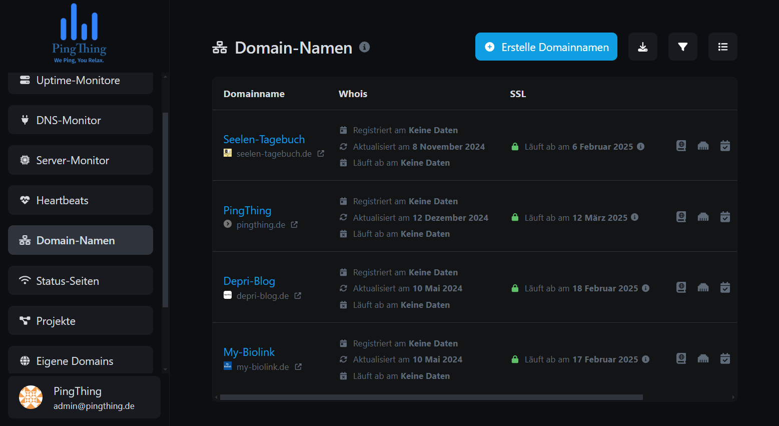Screen dimensions: 779x426
Task: Click my-biolink.de URL text
Action: (263, 367)
